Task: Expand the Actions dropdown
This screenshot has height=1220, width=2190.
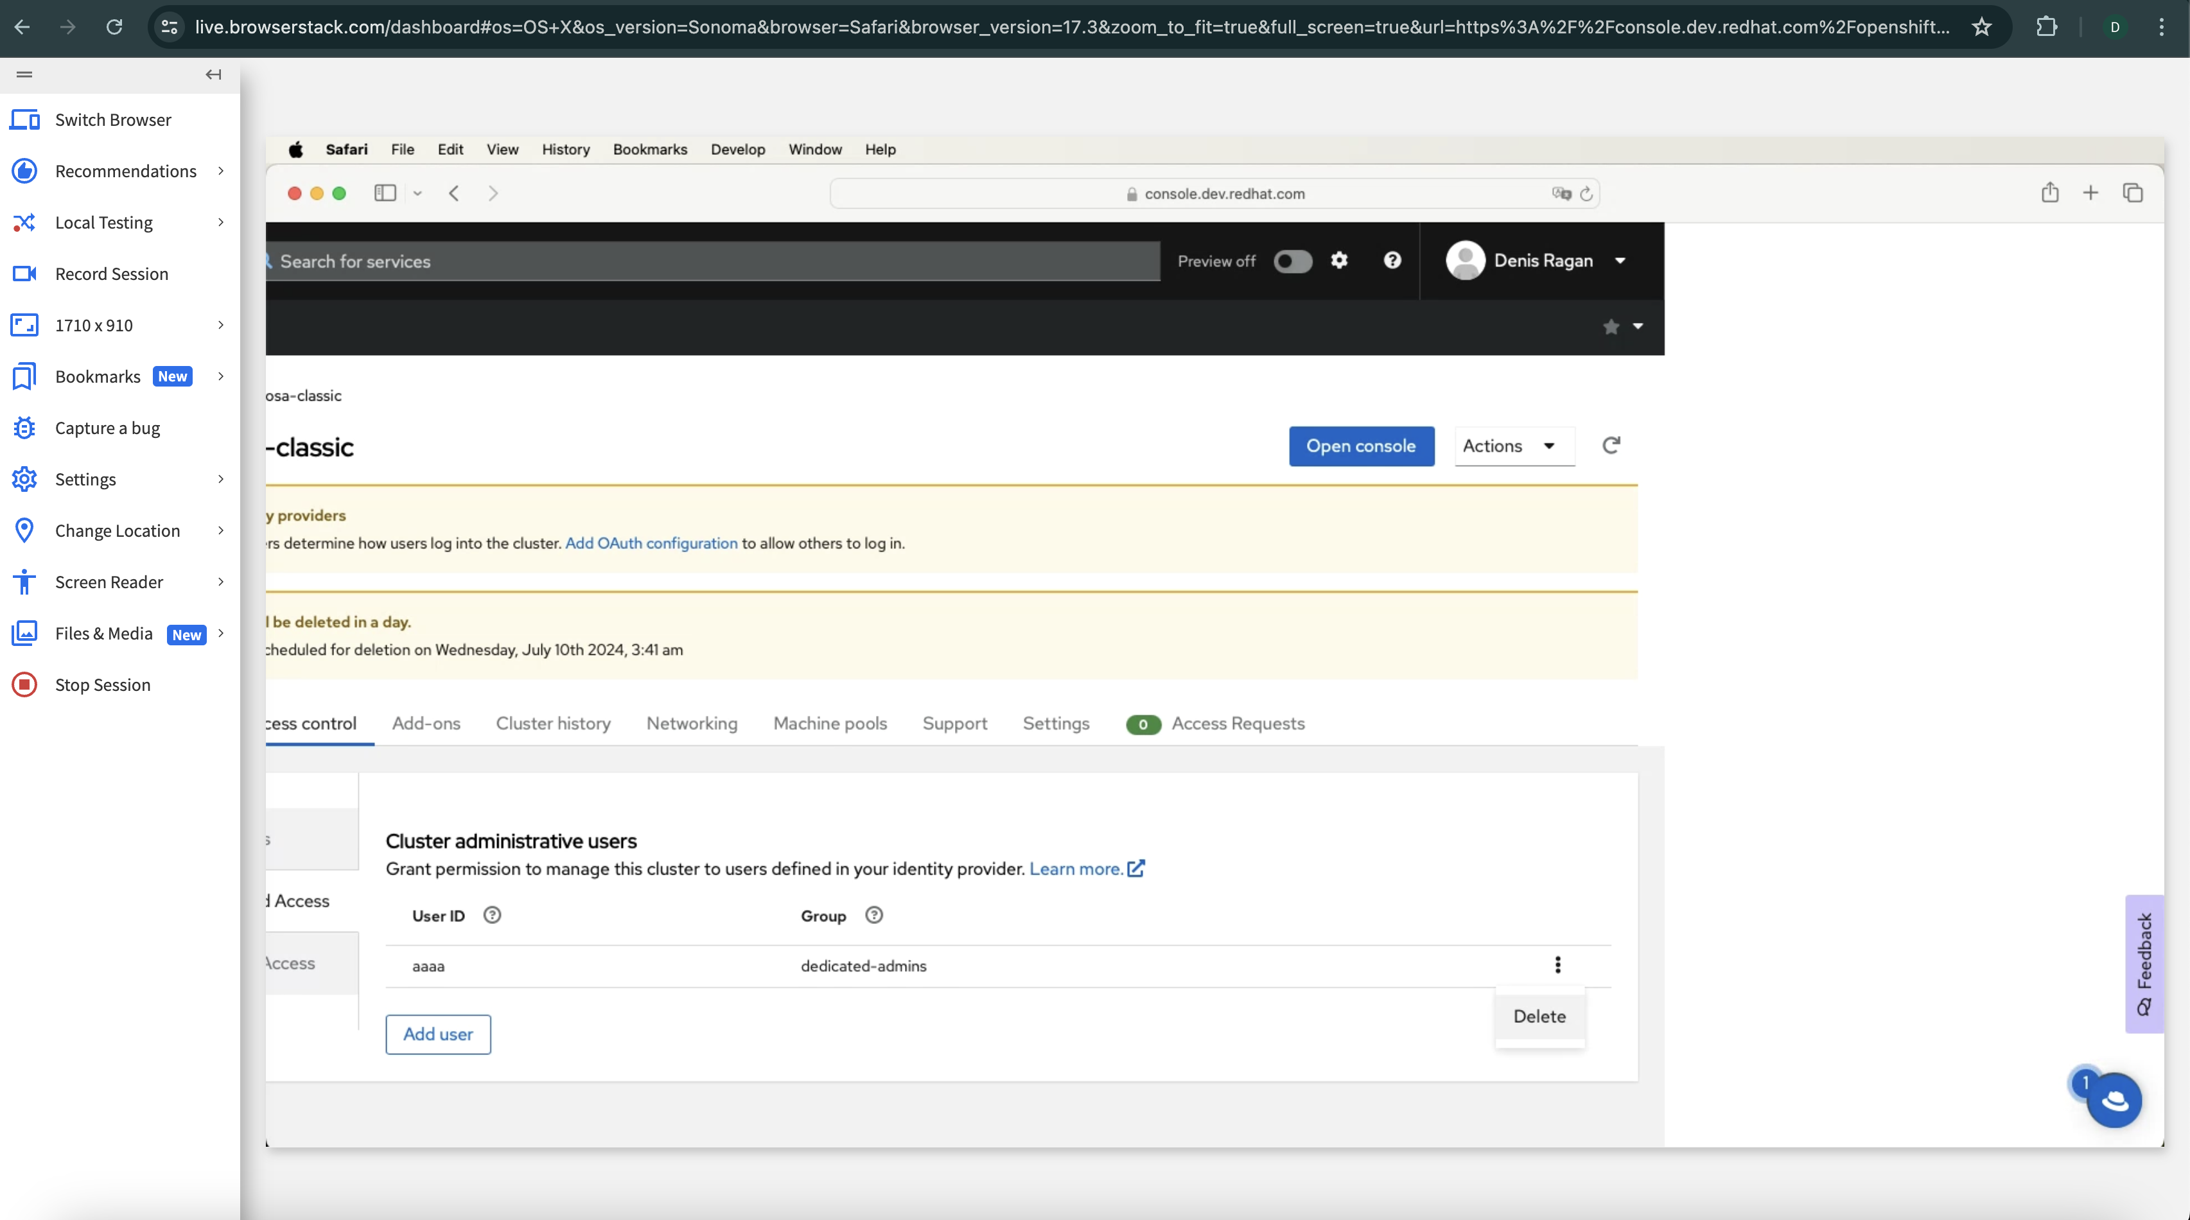Action: click(1513, 446)
